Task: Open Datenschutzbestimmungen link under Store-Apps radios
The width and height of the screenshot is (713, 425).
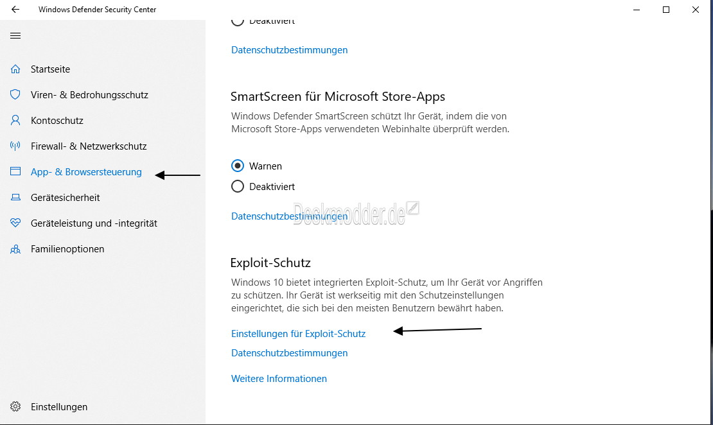Action: pyautogui.click(x=289, y=216)
